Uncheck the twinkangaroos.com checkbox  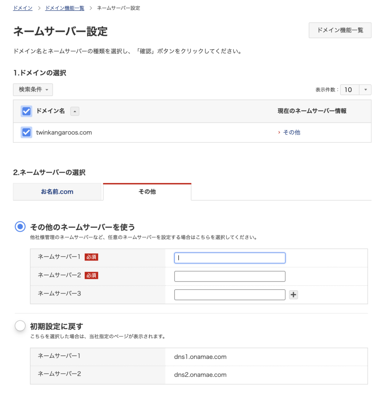click(26, 132)
